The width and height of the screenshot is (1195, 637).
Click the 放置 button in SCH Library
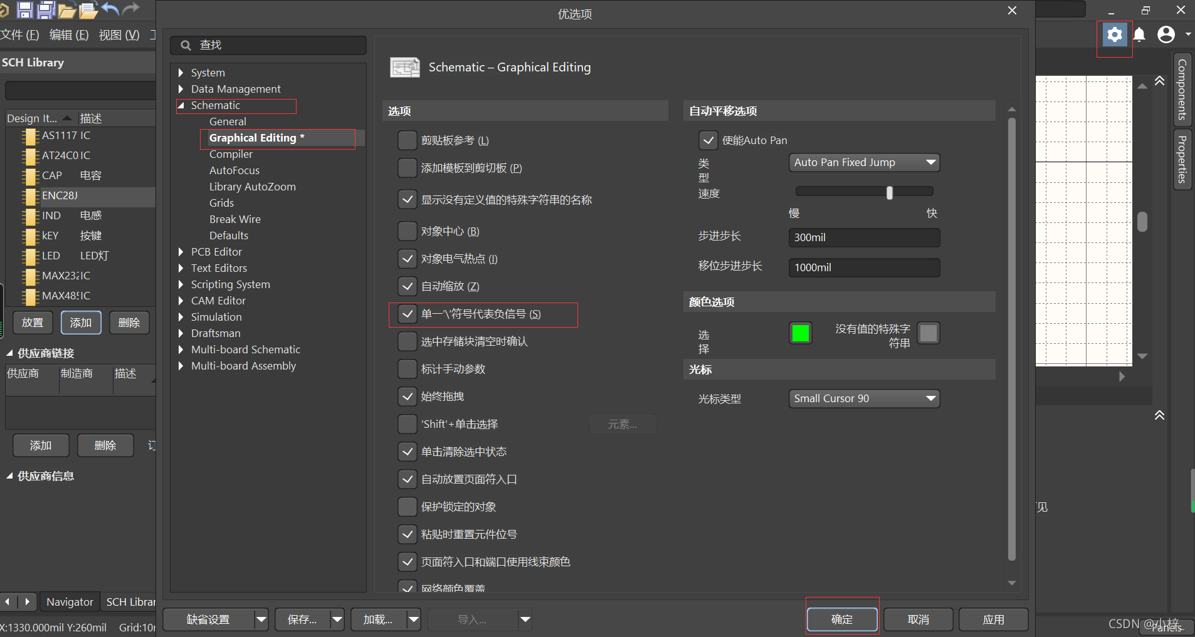(33, 323)
